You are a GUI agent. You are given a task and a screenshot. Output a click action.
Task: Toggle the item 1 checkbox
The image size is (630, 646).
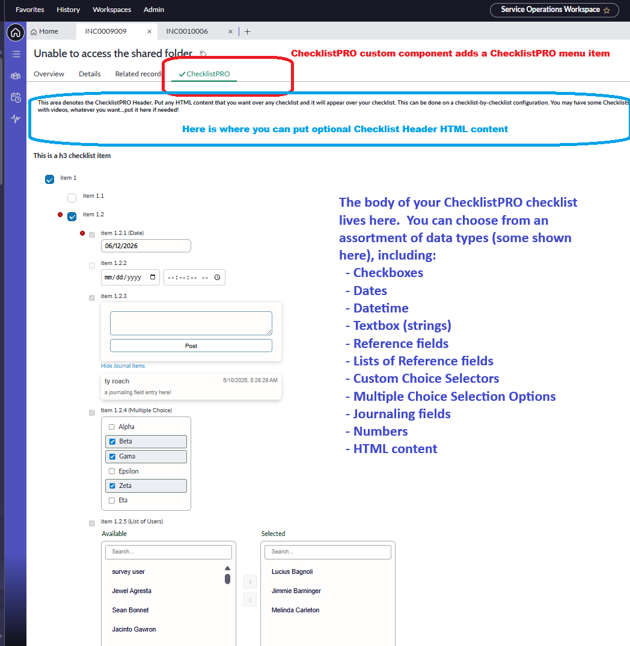[49, 179]
